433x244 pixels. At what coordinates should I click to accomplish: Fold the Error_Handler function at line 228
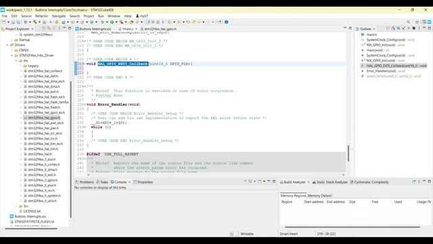point(85,104)
